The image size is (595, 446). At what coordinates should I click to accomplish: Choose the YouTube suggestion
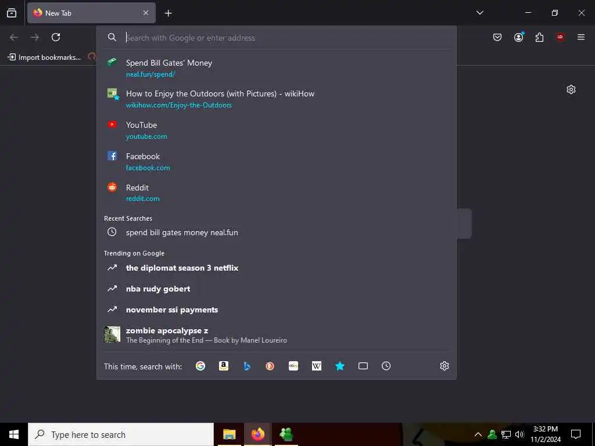coord(277,130)
